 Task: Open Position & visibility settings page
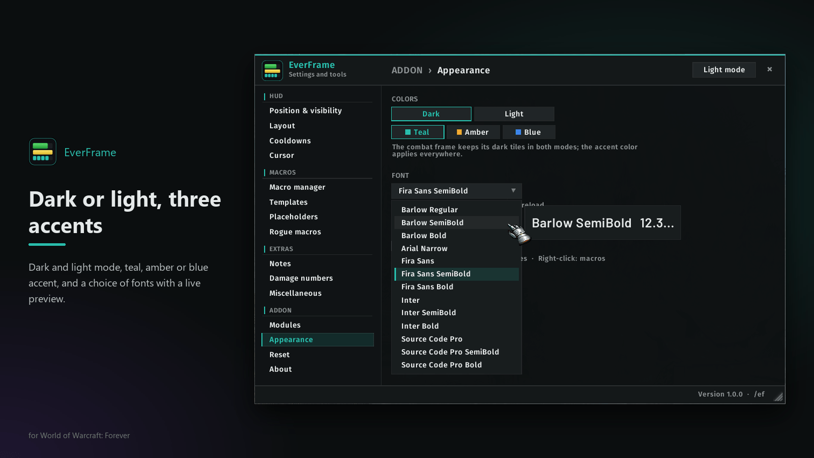point(317,110)
